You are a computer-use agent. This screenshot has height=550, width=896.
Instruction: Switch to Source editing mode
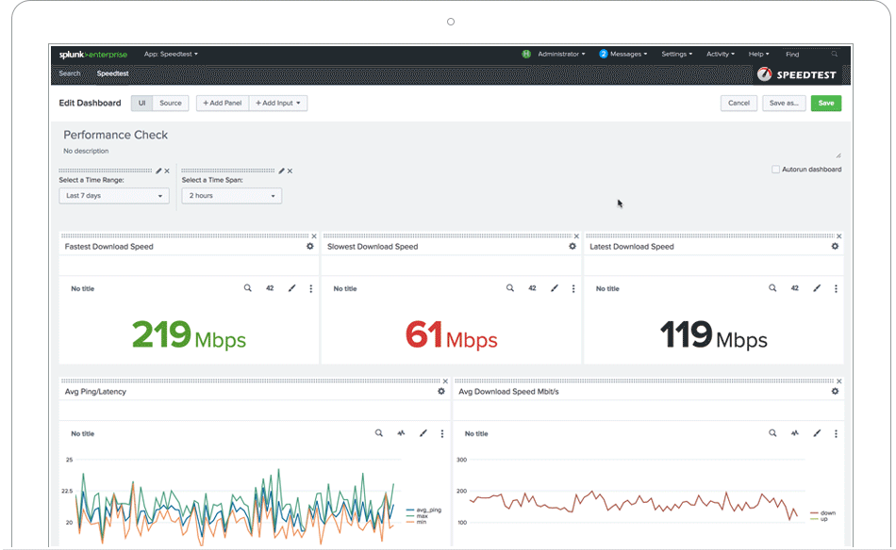[x=172, y=103]
